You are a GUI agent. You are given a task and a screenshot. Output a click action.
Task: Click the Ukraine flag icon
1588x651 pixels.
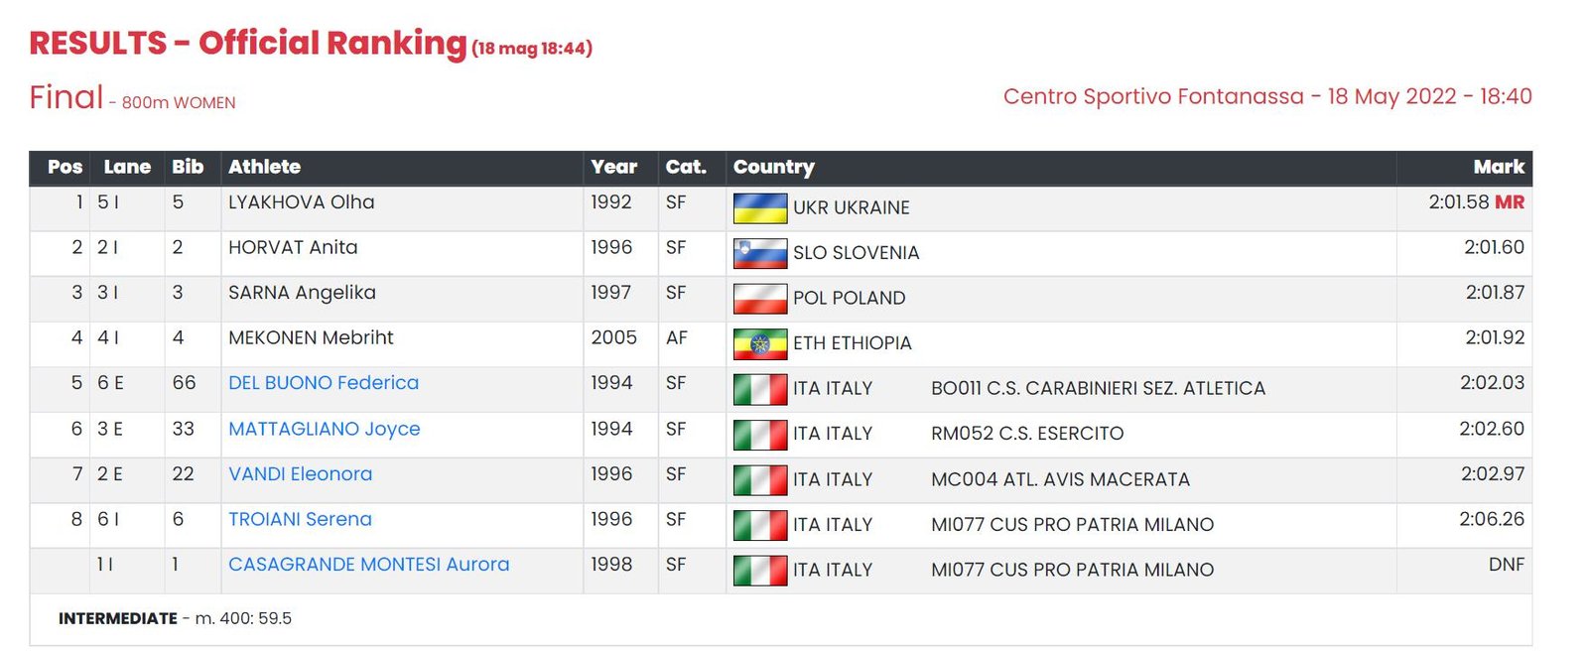759,207
